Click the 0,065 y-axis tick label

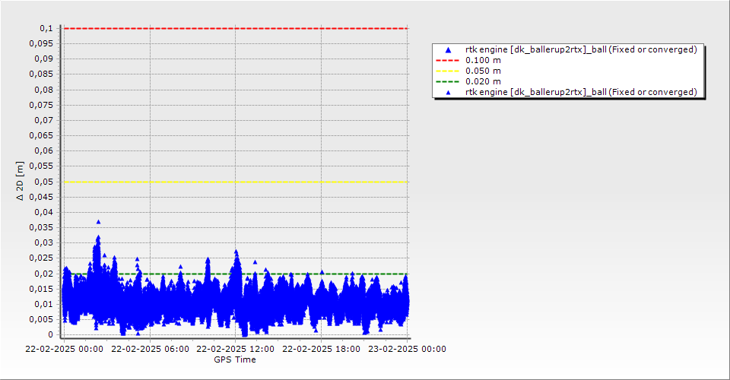(41, 136)
